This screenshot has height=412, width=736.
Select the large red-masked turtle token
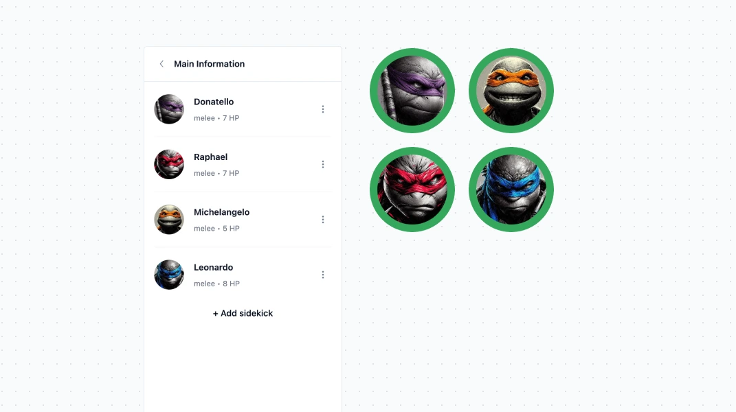pos(412,190)
